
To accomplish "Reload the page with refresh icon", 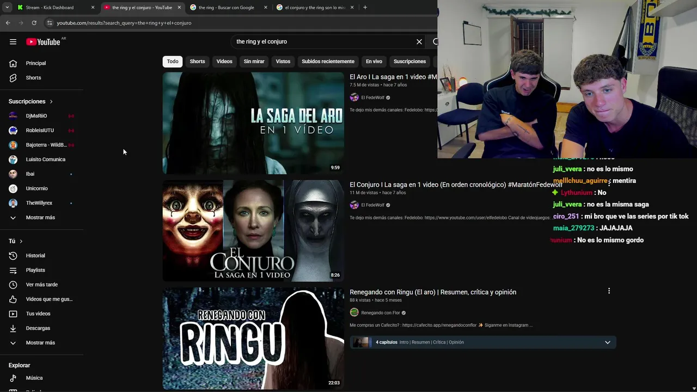I will [x=34, y=23].
